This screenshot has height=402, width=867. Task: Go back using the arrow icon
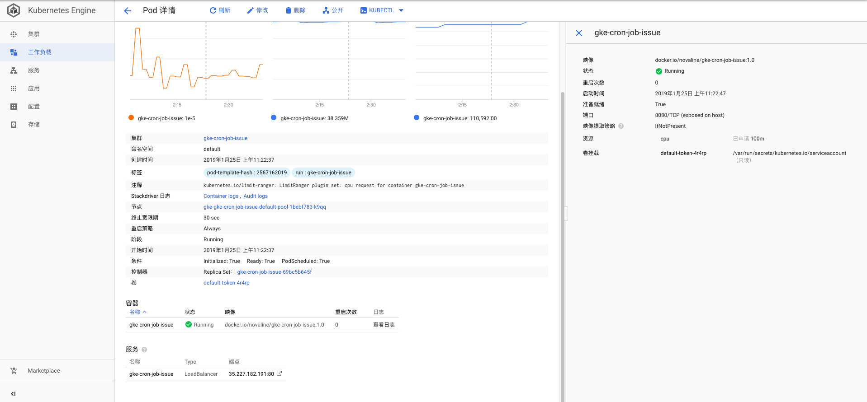pyautogui.click(x=128, y=11)
